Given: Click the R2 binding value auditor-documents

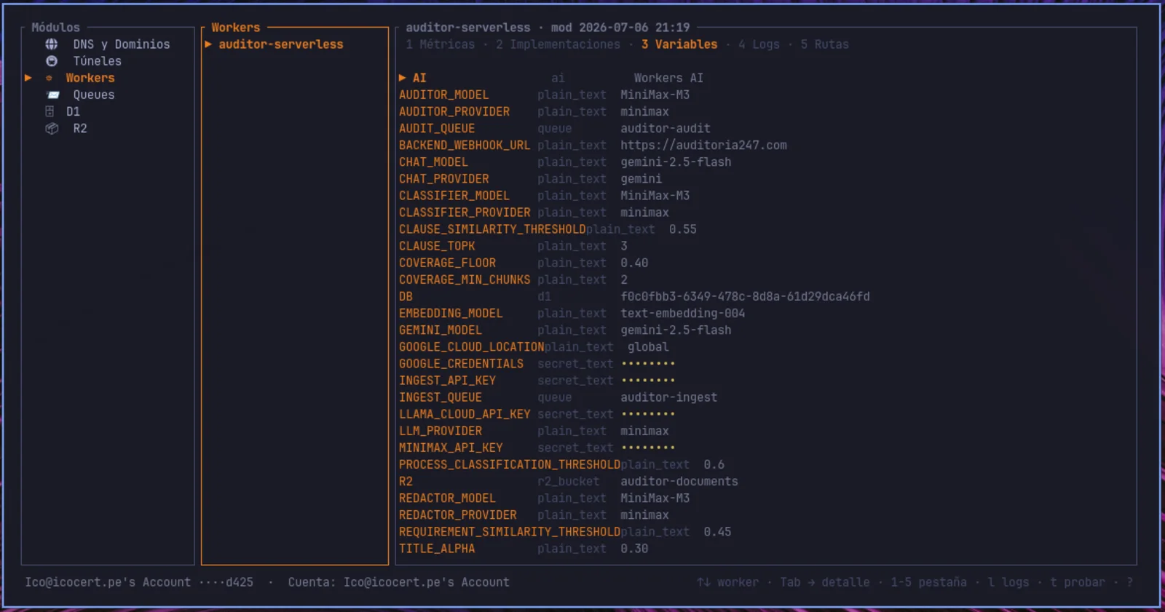Looking at the screenshot, I should click(679, 481).
